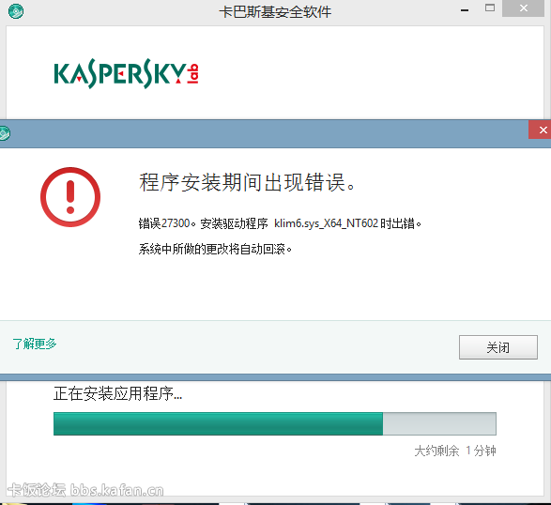Click the red exclamation error icon
The width and height of the screenshot is (551, 505).
coord(70,197)
